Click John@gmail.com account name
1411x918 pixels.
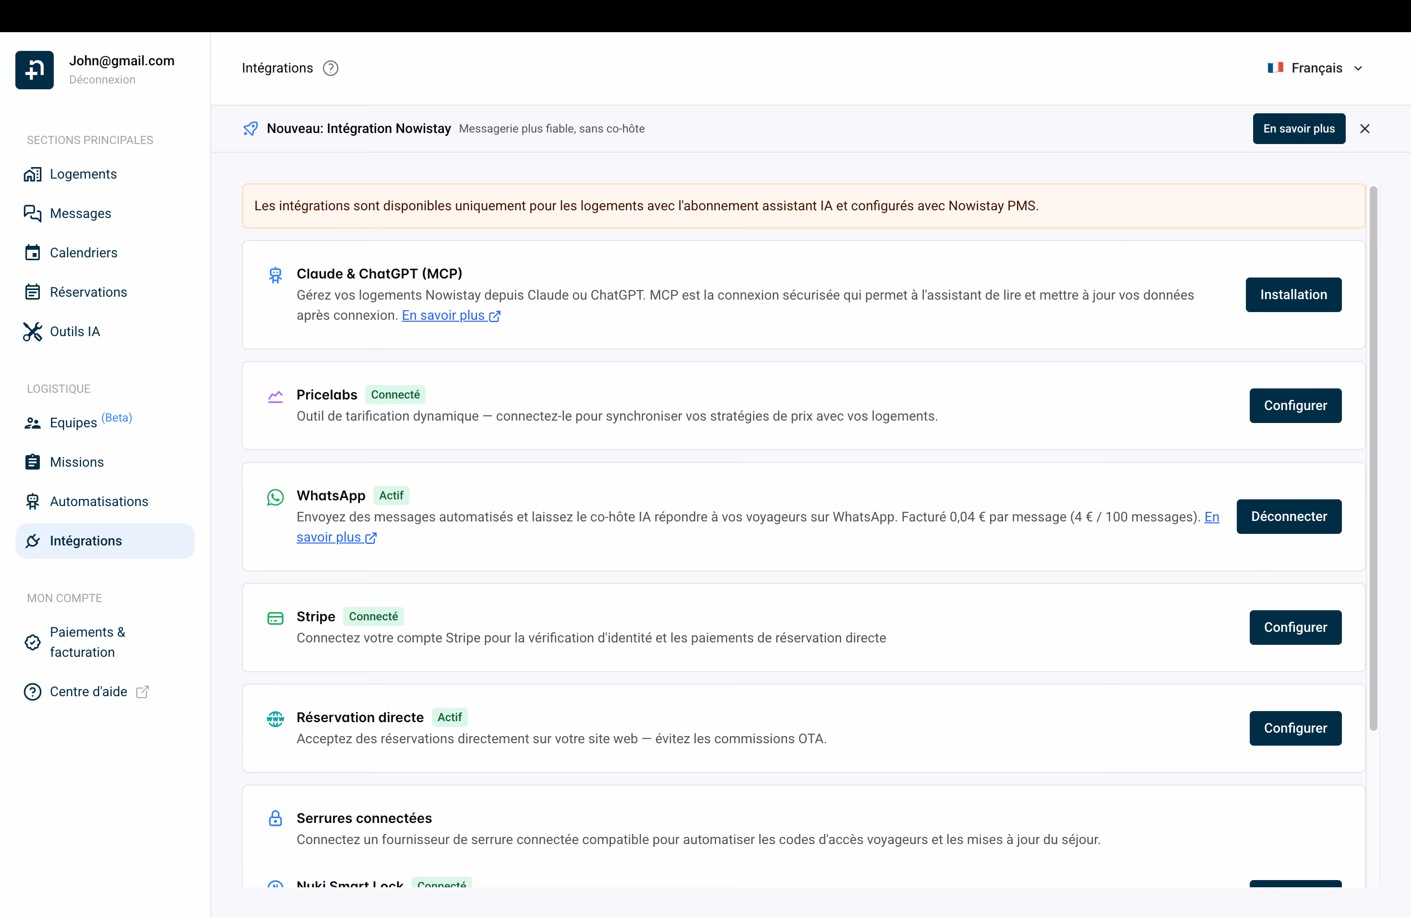[x=122, y=60]
